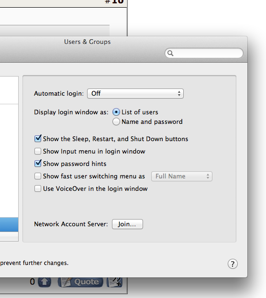The image size is (266, 298).
Task: Uncheck Show password hints
Action: pyautogui.click(x=38, y=164)
